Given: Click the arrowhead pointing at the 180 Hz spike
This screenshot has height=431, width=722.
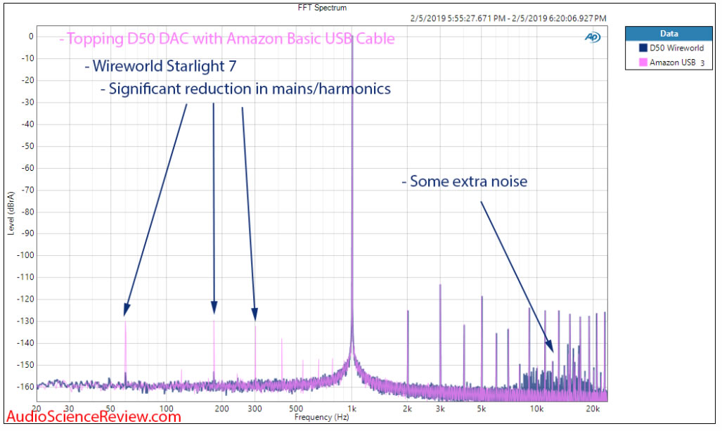Looking at the screenshot, I should [214, 307].
